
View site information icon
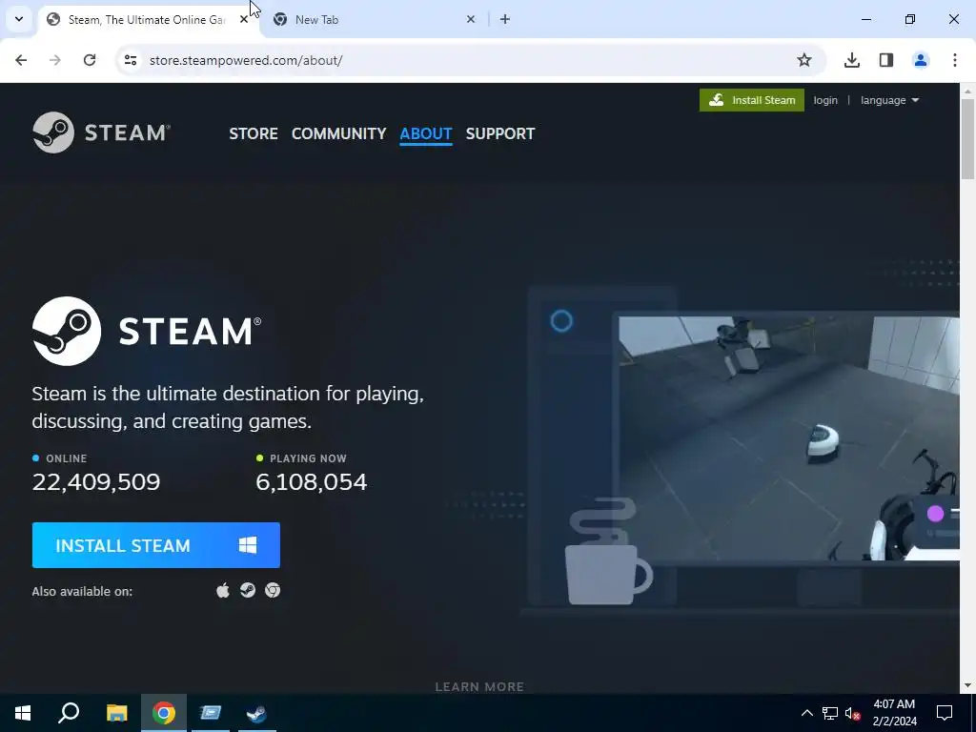(130, 60)
